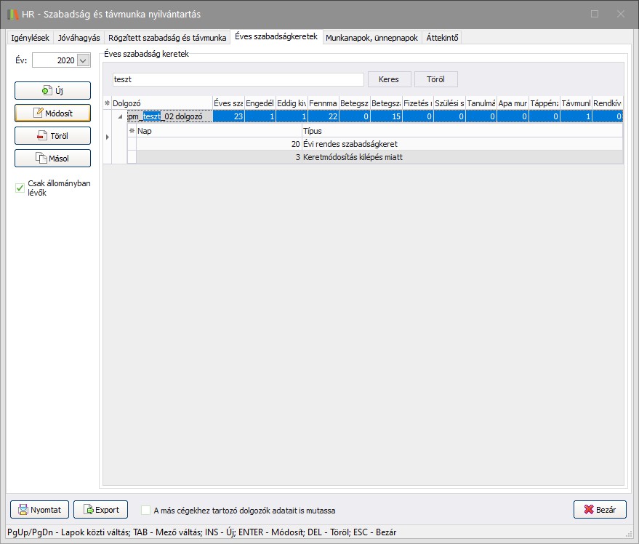Click the asterisk selector beside Nap header

132,131
